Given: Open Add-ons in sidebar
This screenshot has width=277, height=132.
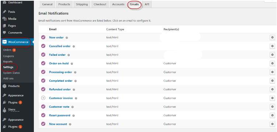Looking at the screenshot, I should (x=8, y=79).
